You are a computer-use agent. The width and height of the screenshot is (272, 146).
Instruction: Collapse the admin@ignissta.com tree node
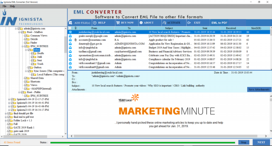(x=16, y=29)
